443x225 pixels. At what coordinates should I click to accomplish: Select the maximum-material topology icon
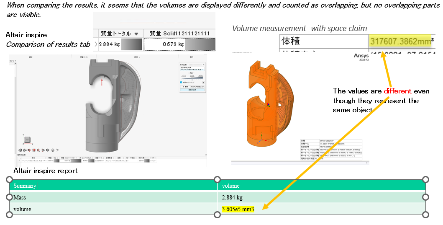(201, 76)
